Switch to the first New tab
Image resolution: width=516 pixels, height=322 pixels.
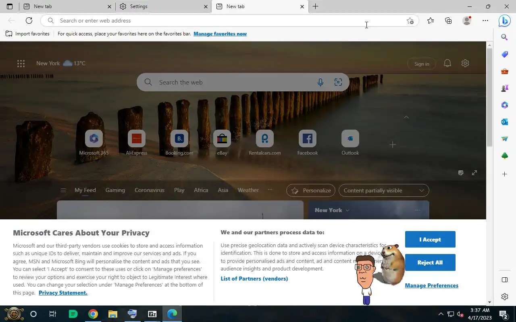point(67,6)
